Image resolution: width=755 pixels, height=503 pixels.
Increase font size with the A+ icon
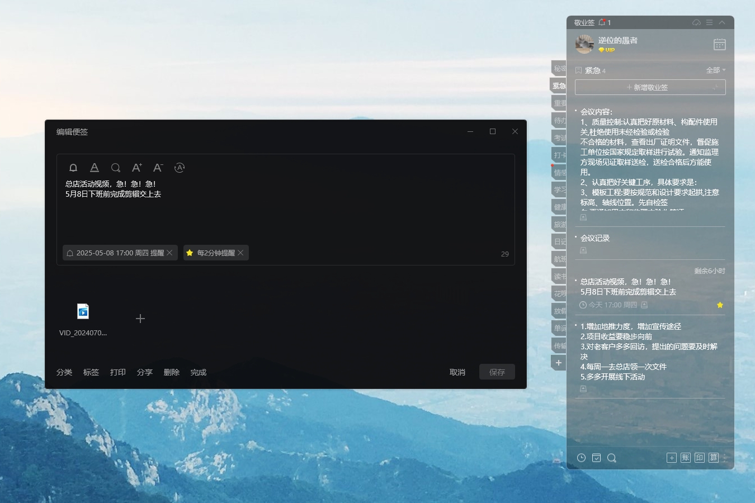[x=137, y=168]
